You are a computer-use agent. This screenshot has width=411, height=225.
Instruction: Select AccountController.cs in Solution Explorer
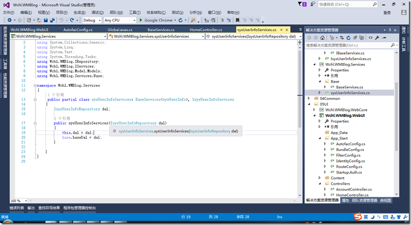[354, 190]
